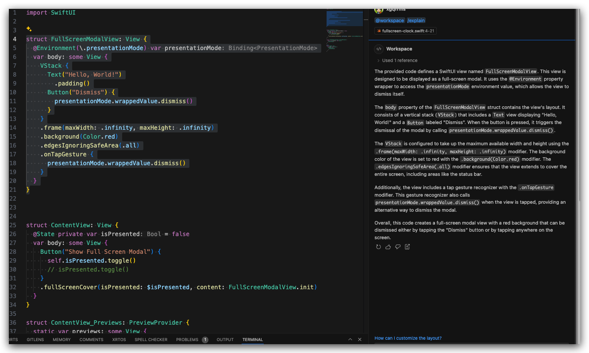Maximize the bottom panel with the chevron up icon

350,339
